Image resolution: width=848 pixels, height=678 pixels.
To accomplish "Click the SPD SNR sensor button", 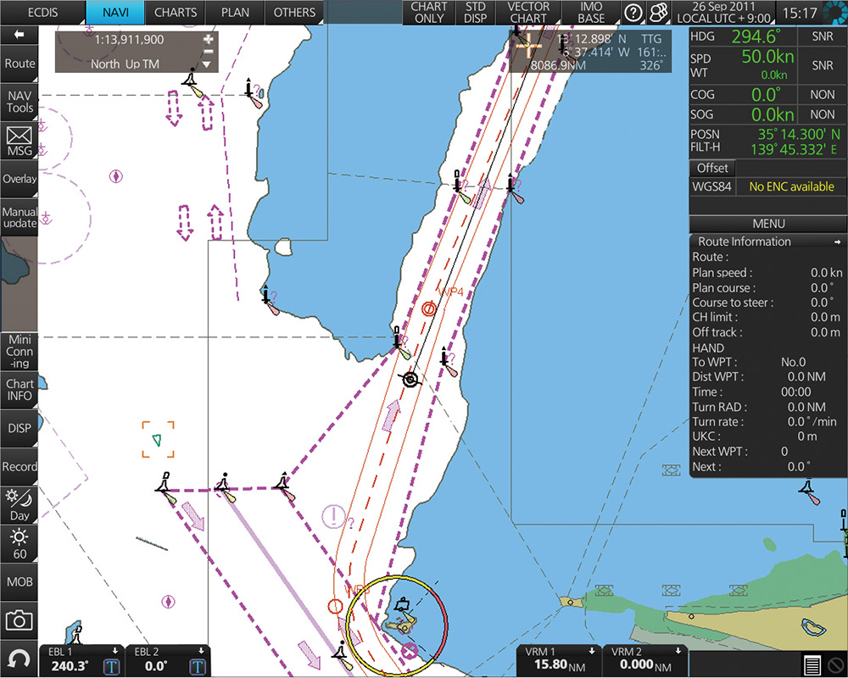I will tap(822, 65).
